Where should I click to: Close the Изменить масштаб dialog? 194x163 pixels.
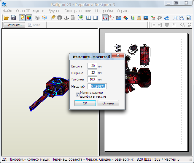118,55
